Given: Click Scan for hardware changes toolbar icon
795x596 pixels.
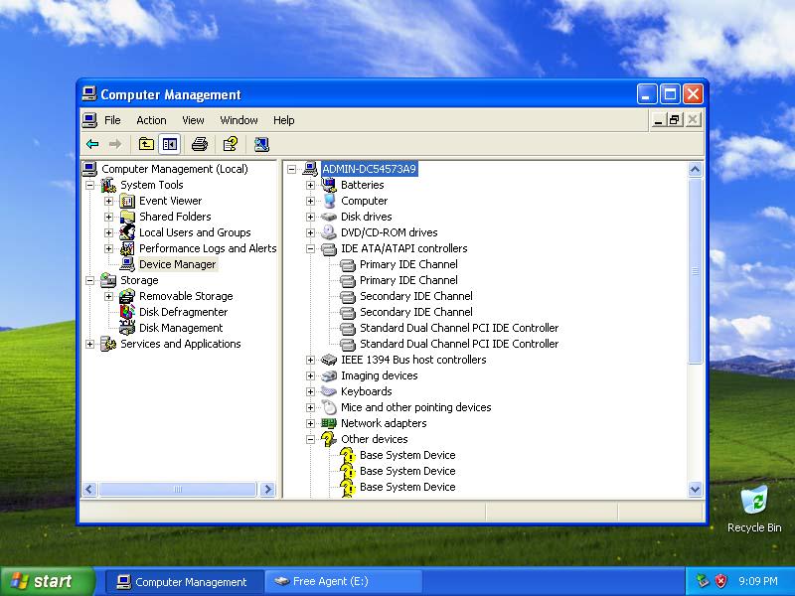Looking at the screenshot, I should click(x=261, y=144).
